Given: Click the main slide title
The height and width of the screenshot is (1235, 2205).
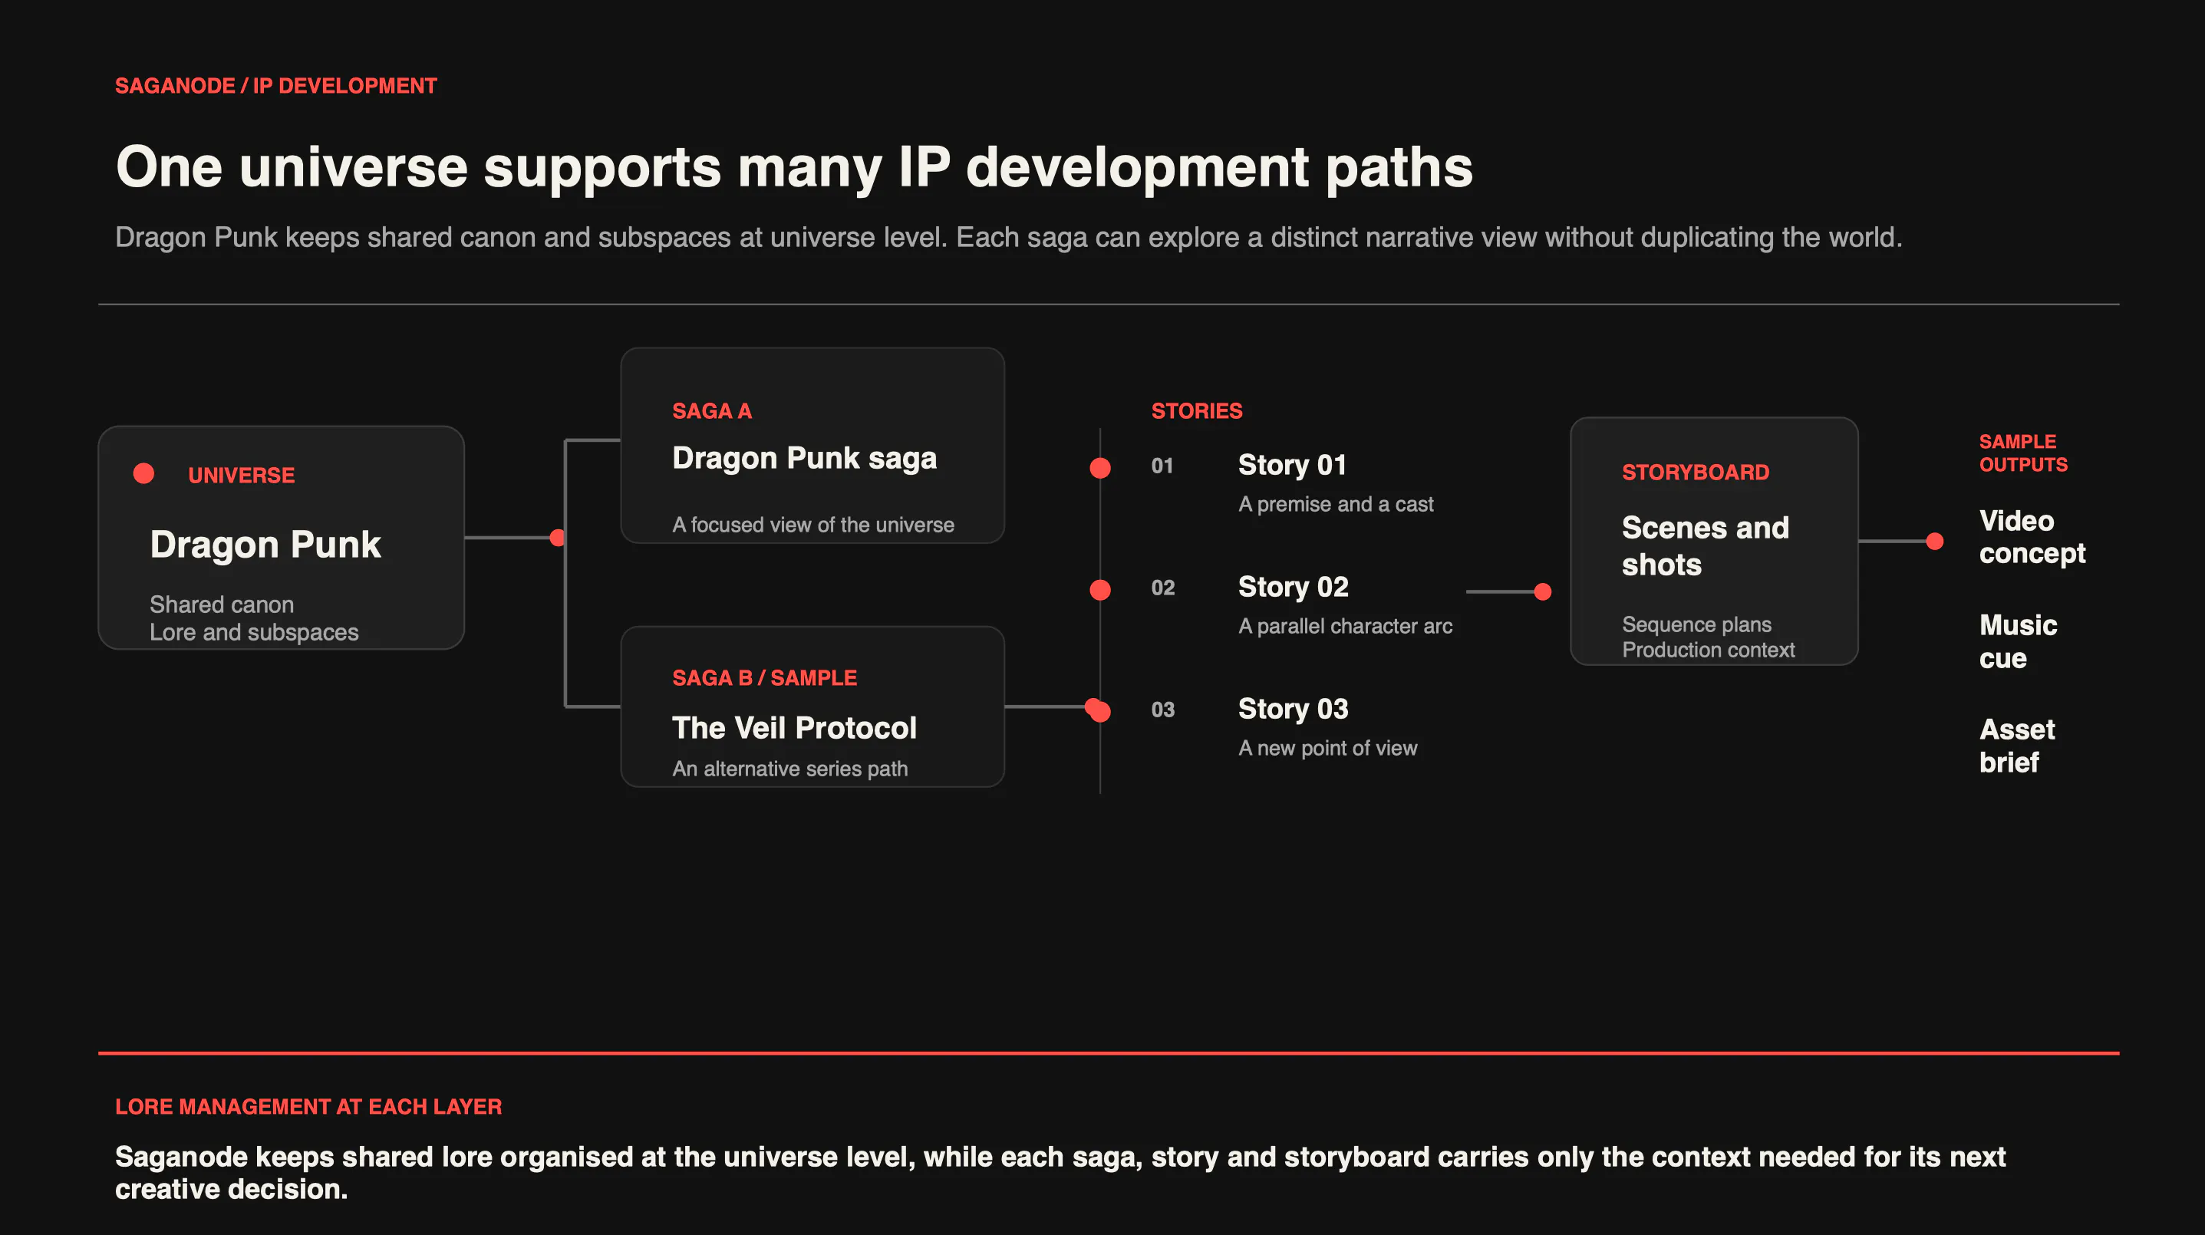Looking at the screenshot, I should tap(793, 167).
